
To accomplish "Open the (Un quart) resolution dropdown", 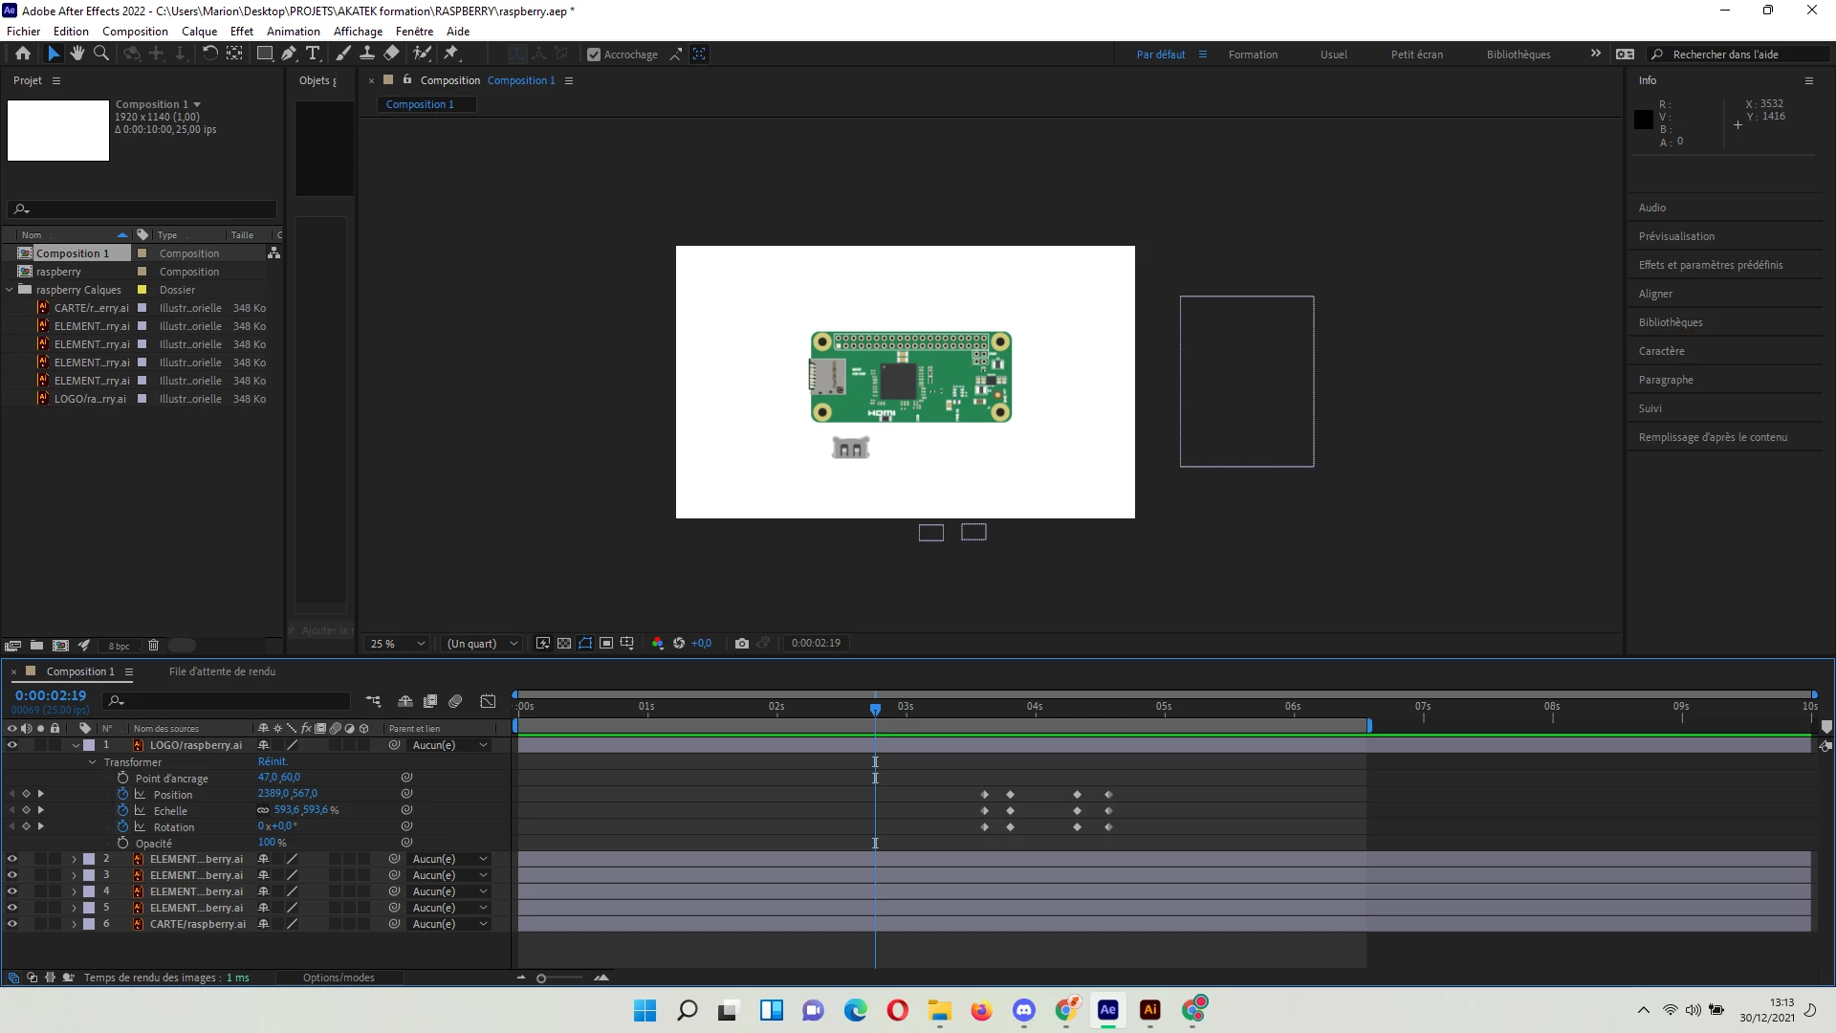I will [483, 644].
